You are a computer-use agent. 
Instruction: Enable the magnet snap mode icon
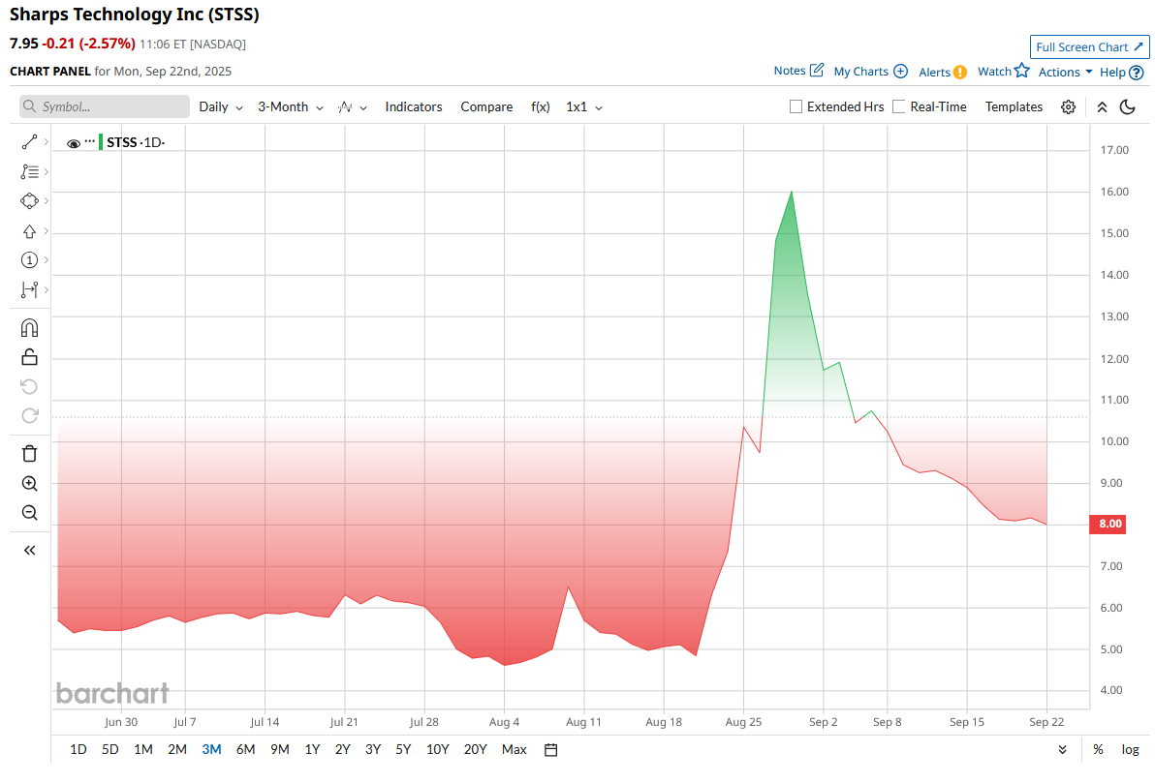(29, 328)
